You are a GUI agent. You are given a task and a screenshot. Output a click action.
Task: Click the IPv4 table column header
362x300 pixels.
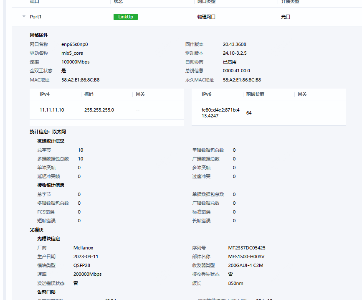[x=45, y=94]
